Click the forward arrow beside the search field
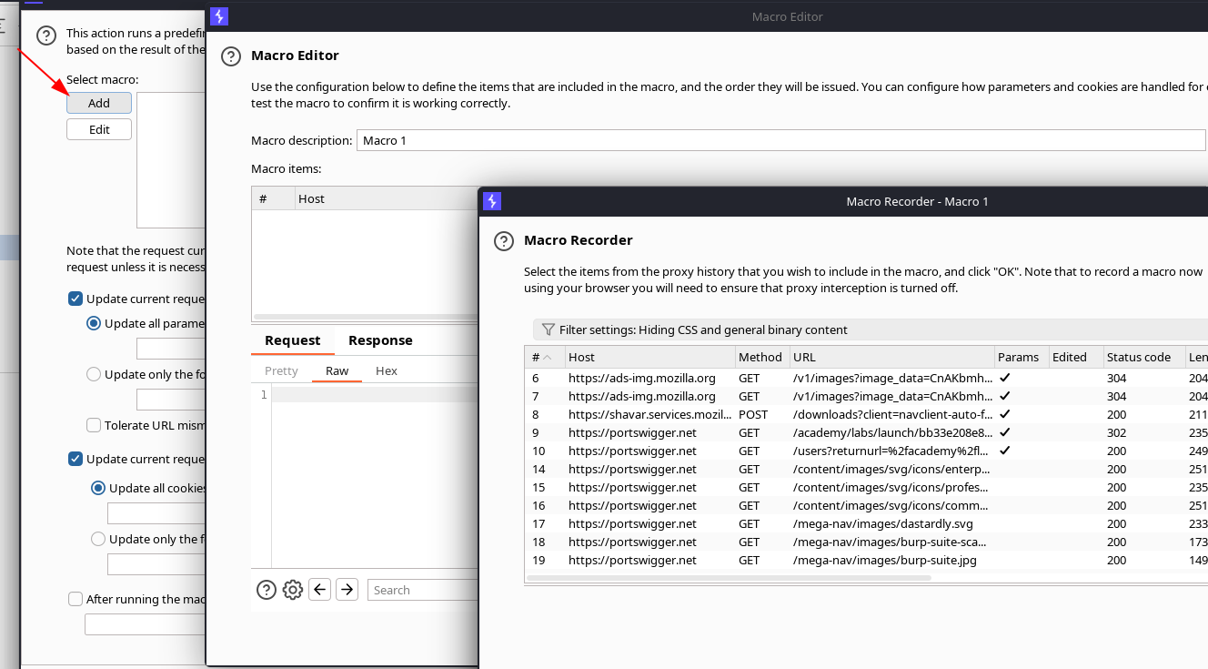The height and width of the screenshot is (669, 1208). (347, 590)
